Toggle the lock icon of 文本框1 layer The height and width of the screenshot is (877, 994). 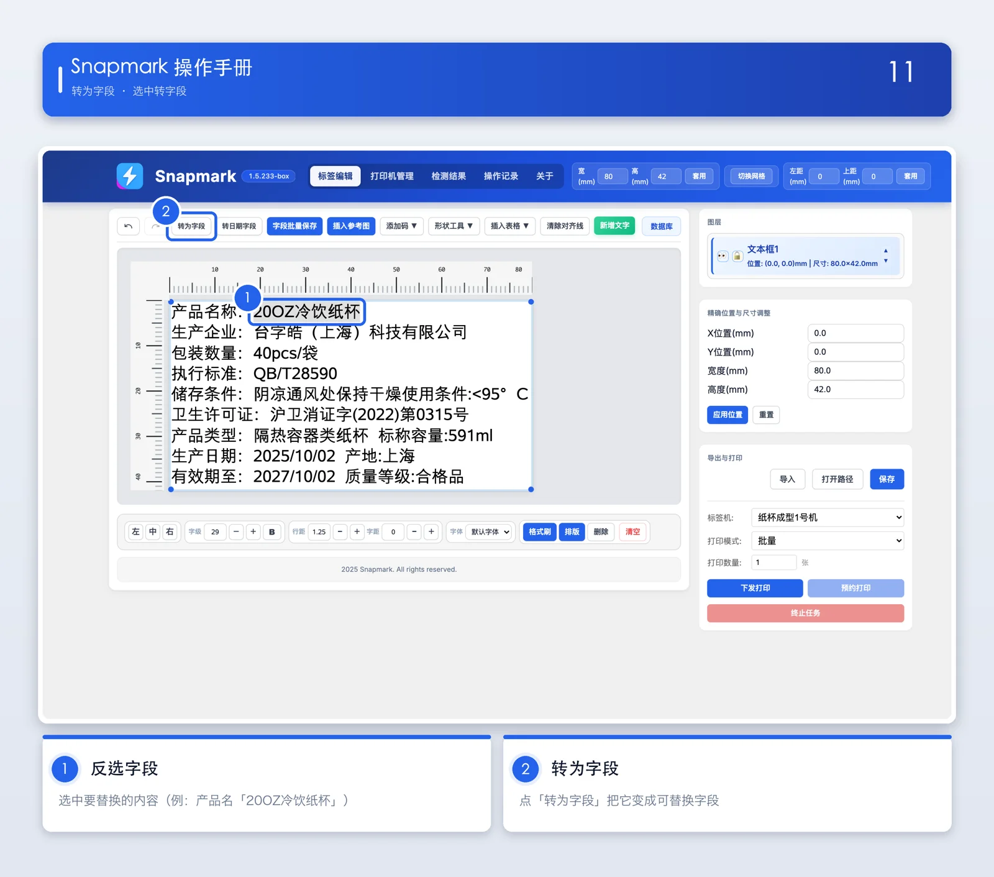[x=737, y=256]
